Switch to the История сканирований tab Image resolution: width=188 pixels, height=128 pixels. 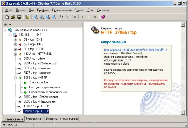coord(62,119)
